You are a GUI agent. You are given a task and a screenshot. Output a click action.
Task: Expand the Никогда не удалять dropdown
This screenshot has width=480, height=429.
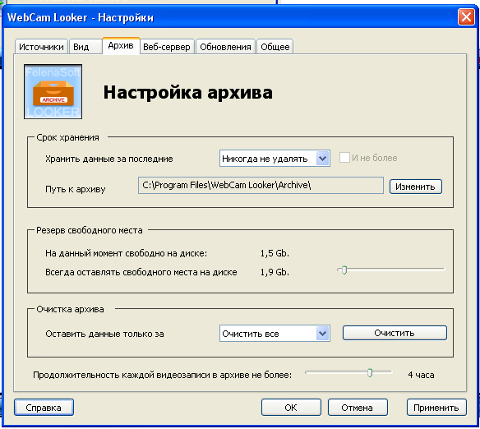pos(275,158)
